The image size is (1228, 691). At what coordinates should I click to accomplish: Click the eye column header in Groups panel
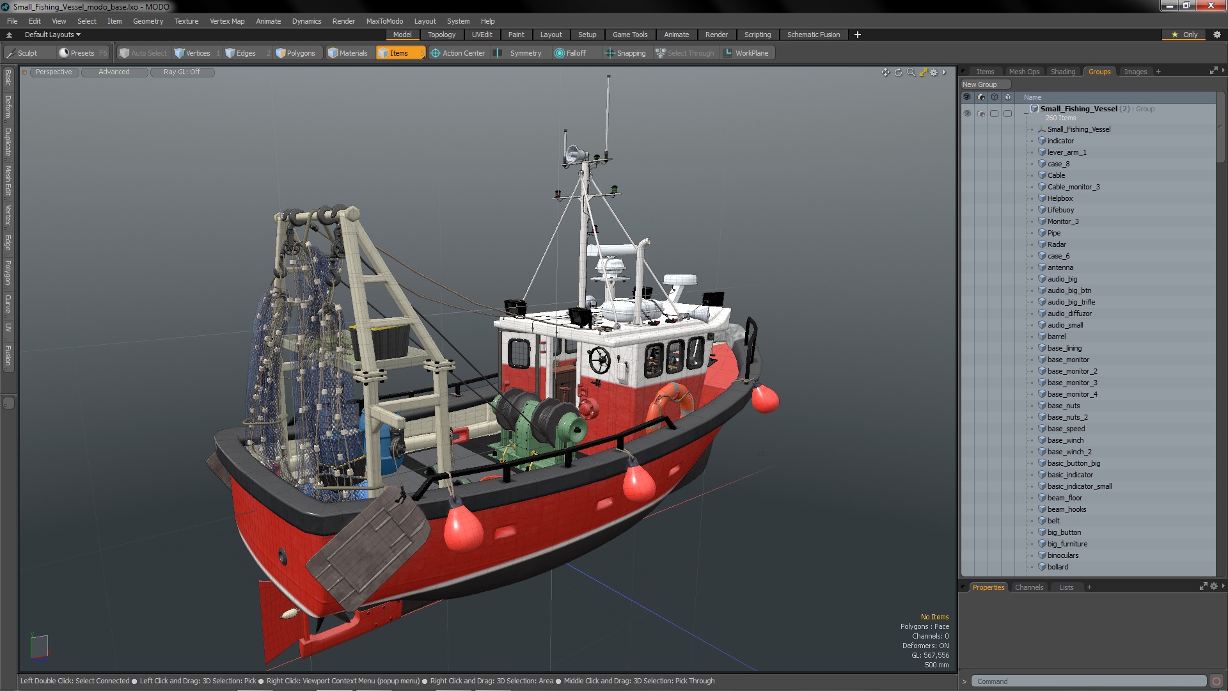[967, 97]
